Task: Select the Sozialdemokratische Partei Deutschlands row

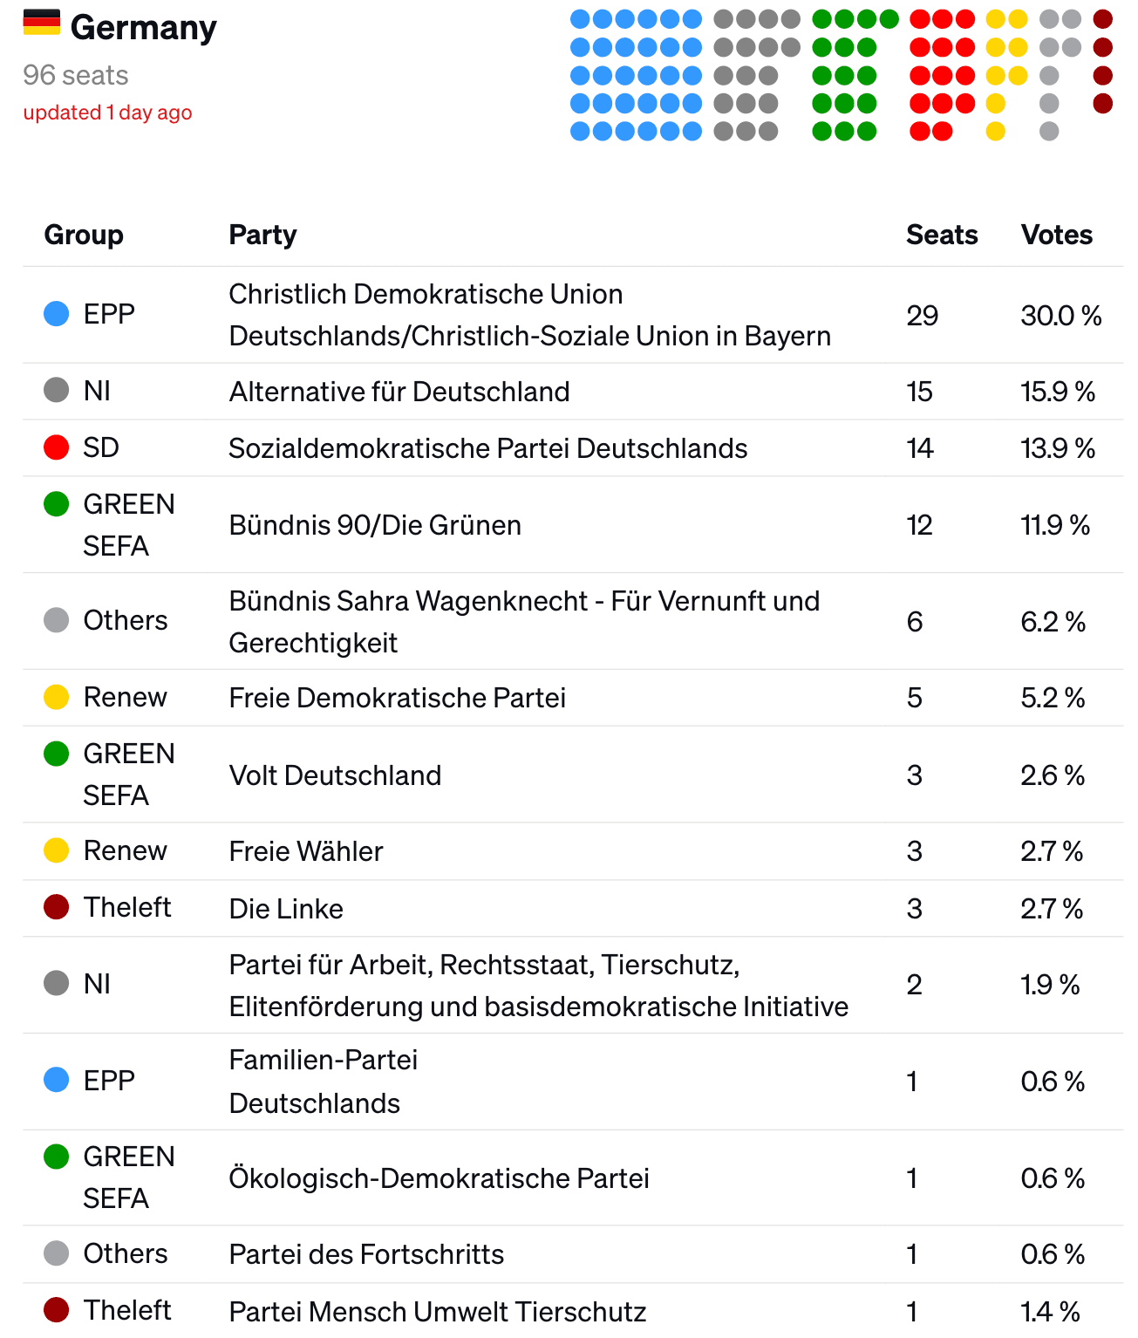Action: [x=573, y=448]
